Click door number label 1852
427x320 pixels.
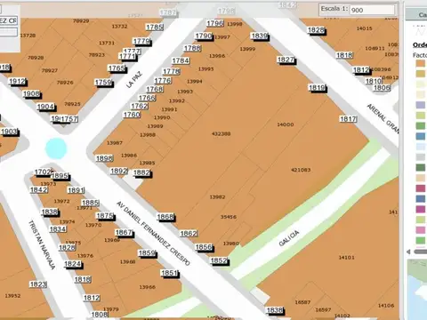click(219, 260)
